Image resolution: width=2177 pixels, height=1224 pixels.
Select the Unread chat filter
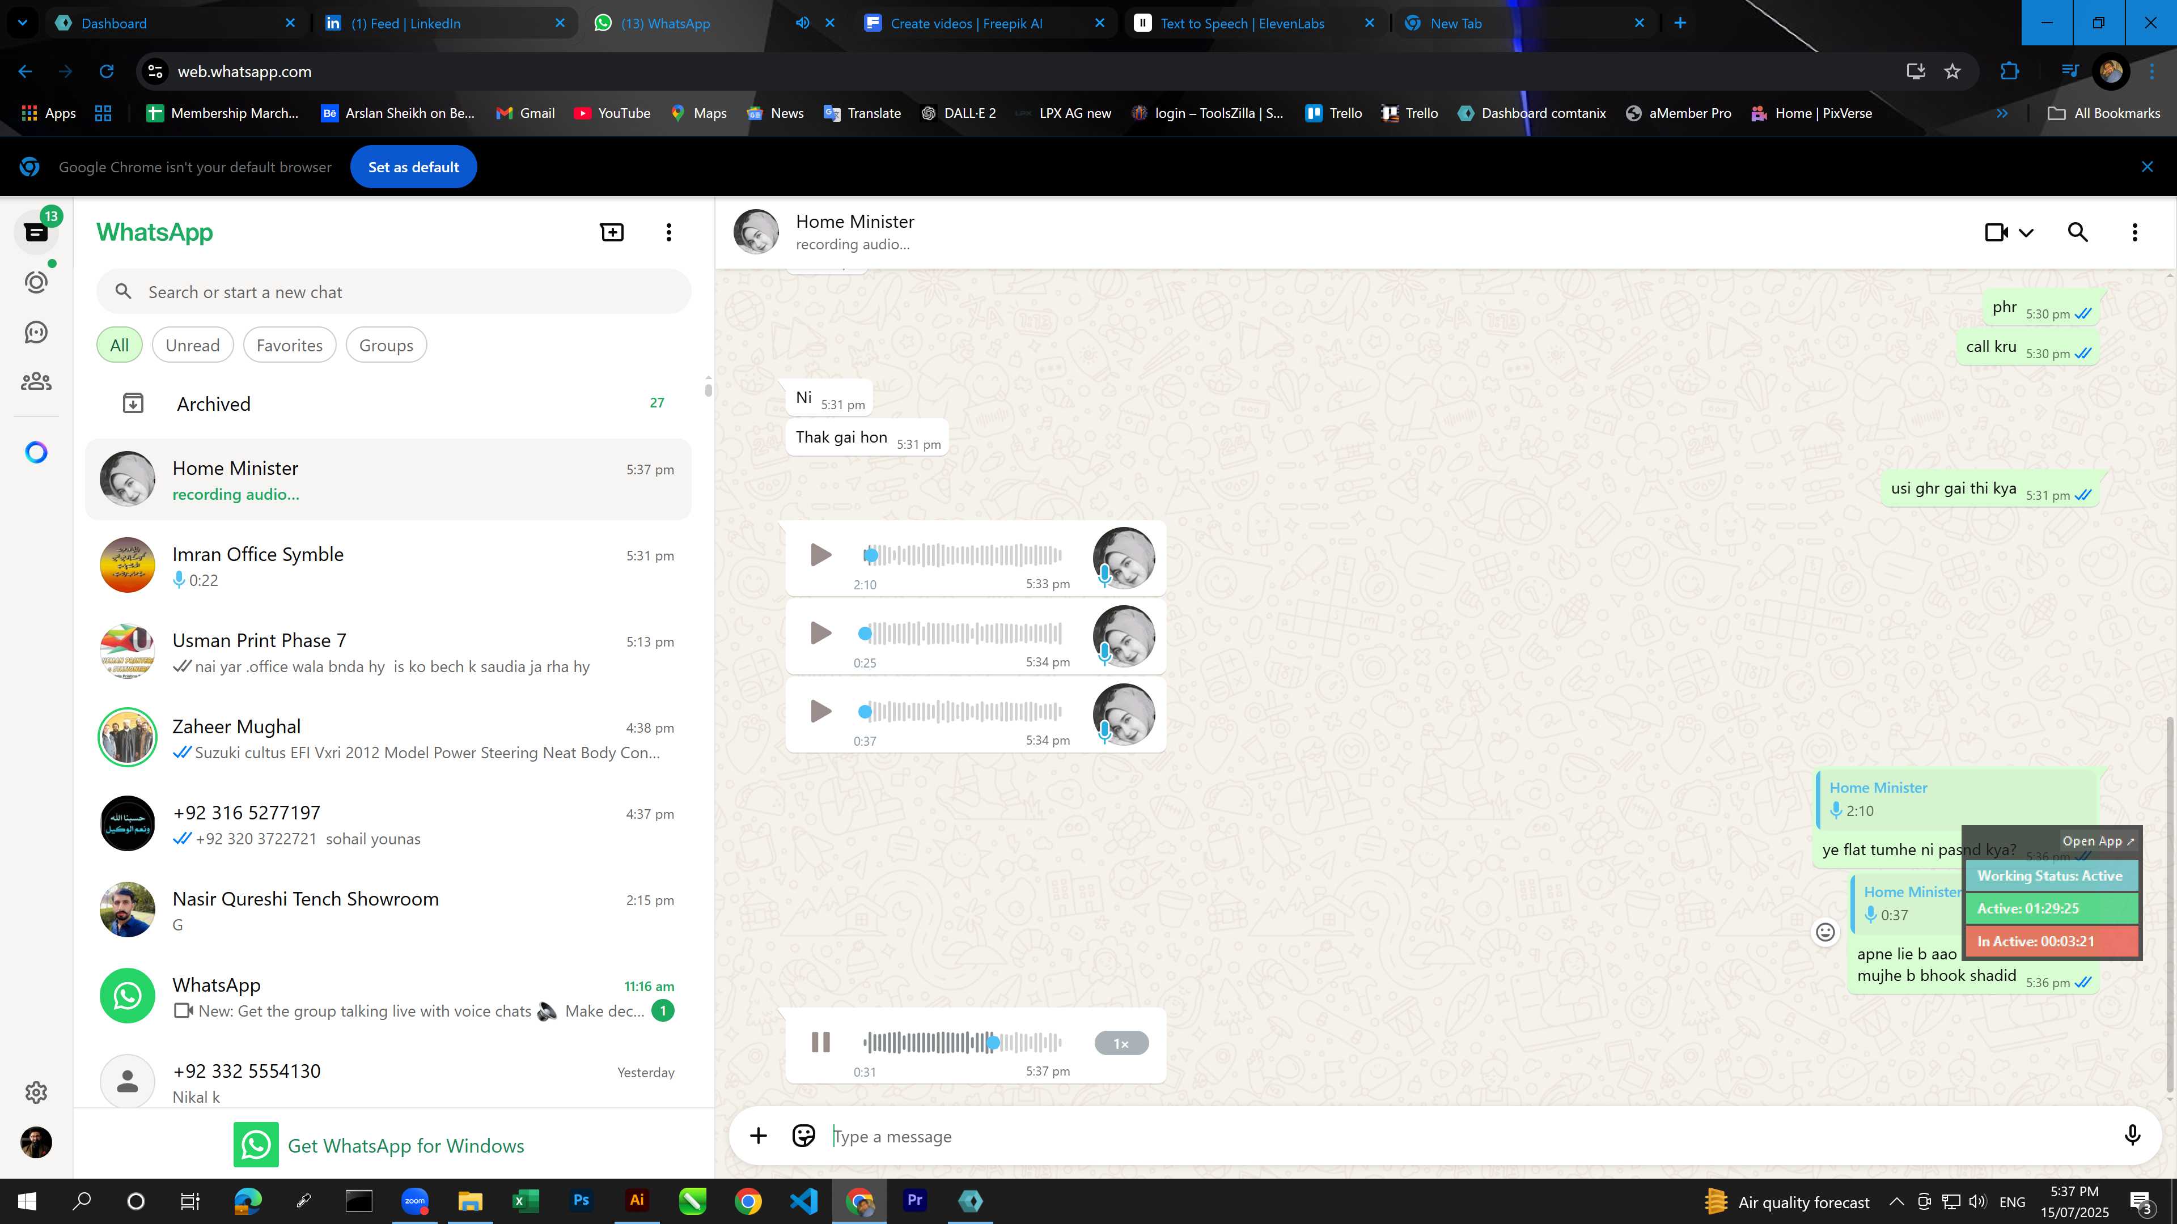[x=193, y=346]
